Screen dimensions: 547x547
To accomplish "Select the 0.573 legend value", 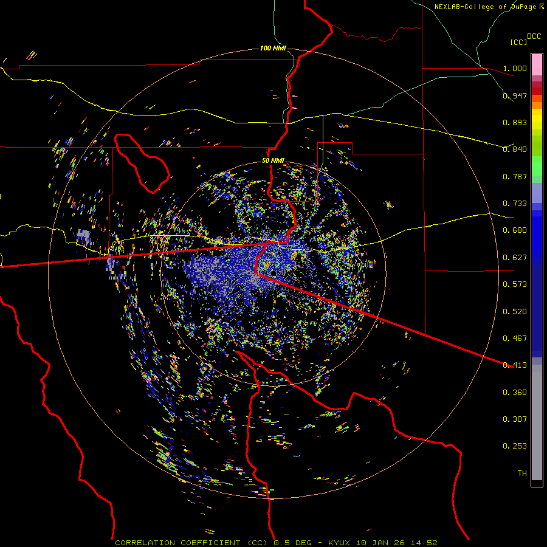I will 515,284.
